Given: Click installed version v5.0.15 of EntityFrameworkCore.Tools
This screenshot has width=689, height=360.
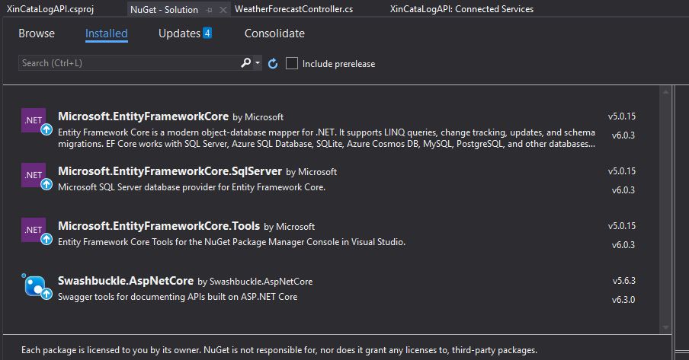Looking at the screenshot, I should (622, 226).
